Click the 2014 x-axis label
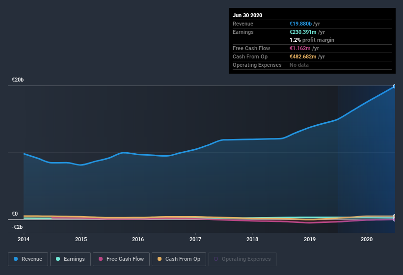This screenshot has height=275, width=403. pyautogui.click(x=24, y=239)
